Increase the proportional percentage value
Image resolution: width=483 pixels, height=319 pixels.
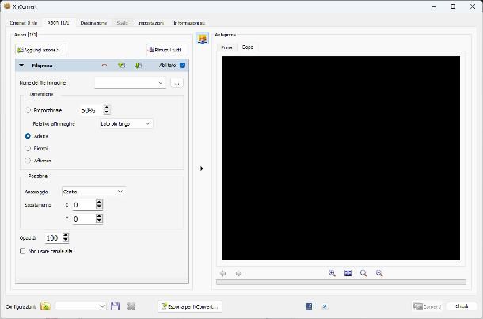[107, 108]
